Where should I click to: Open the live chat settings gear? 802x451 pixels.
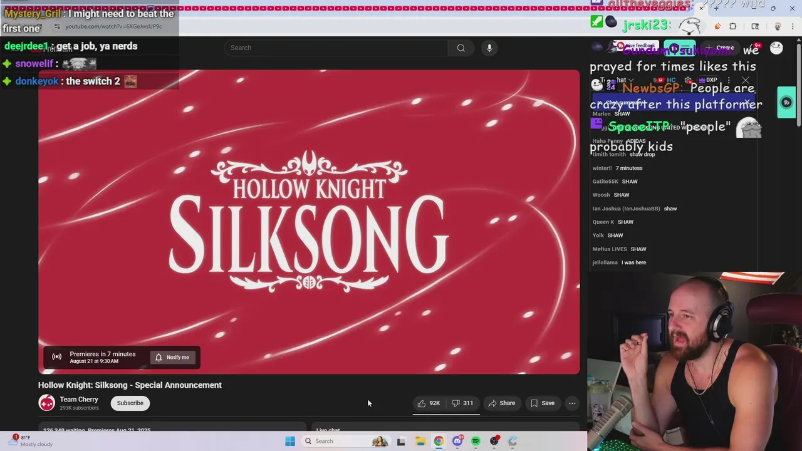point(688,80)
